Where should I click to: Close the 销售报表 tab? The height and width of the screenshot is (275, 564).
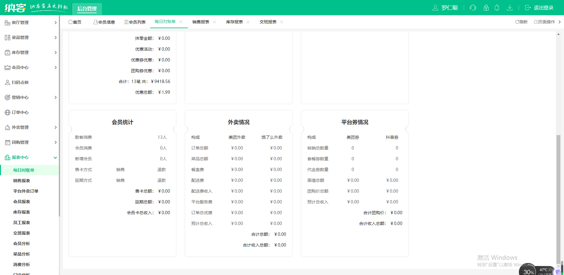[214, 22]
